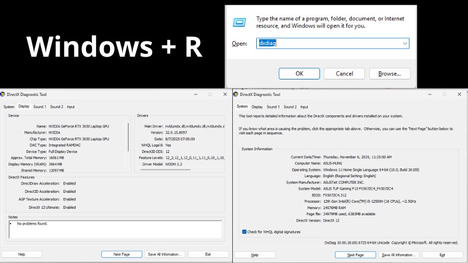Open Input tab in right DirectX window
Screen dimensions: 468x263
coord(304,107)
